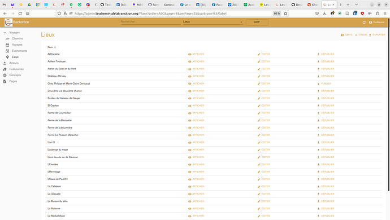Image resolution: width=390 pixels, height=220 pixels.
Task: Show L'éco-lieu de vie de Dawzac
Action: 196,157
